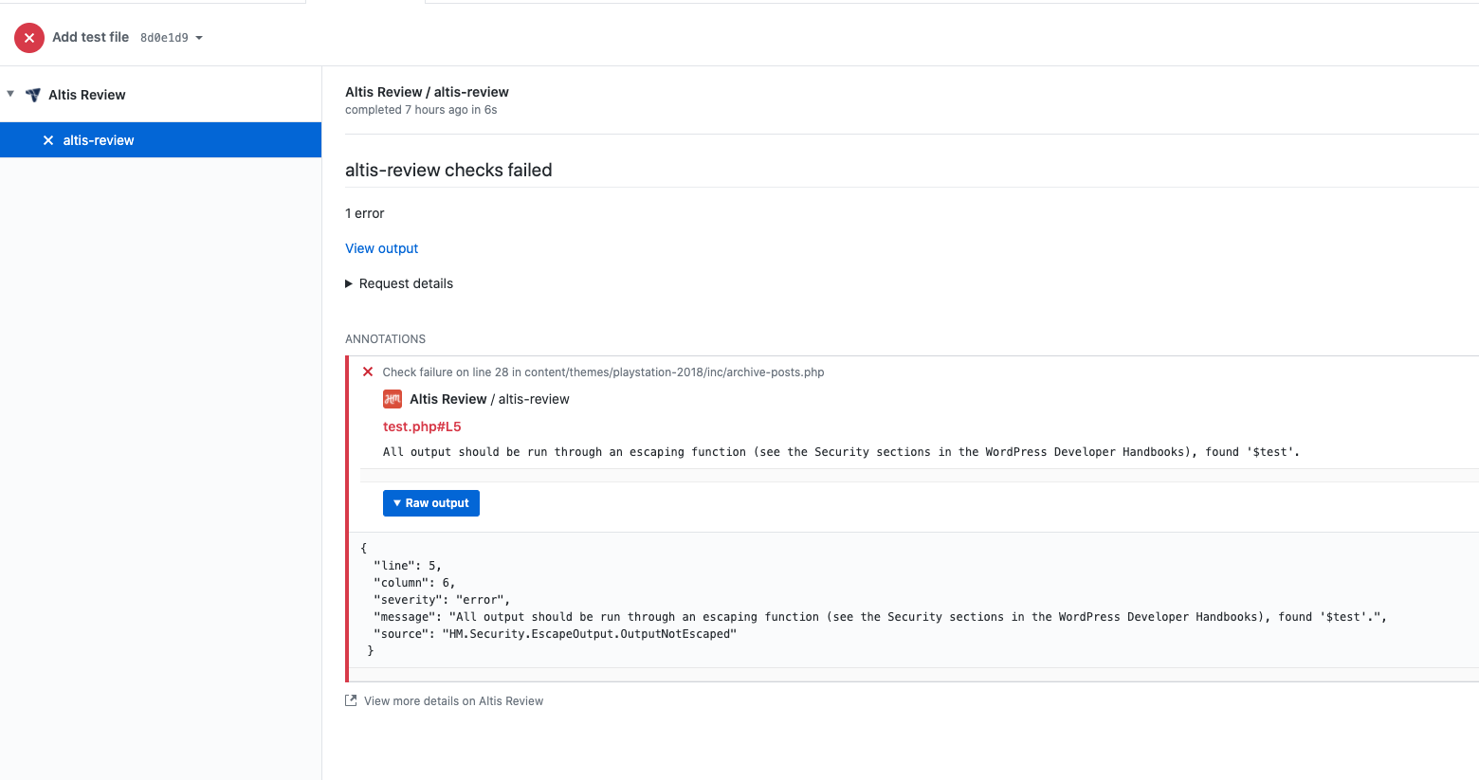Open the test.php#L5 annotation link
Viewport: 1479px width, 780px height.
point(421,426)
